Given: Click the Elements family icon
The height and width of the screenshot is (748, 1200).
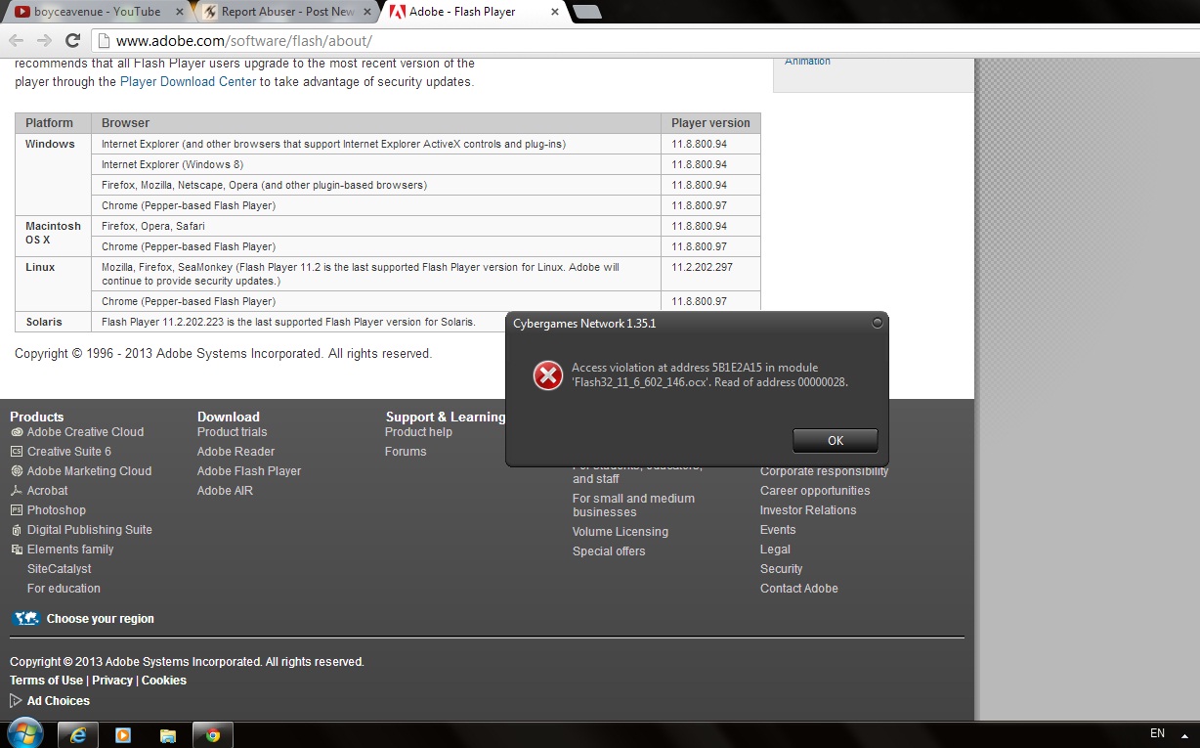Looking at the screenshot, I should pos(17,550).
